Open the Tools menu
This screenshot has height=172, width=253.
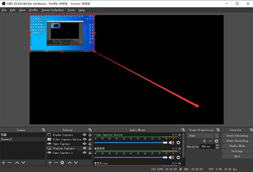tap(71, 10)
